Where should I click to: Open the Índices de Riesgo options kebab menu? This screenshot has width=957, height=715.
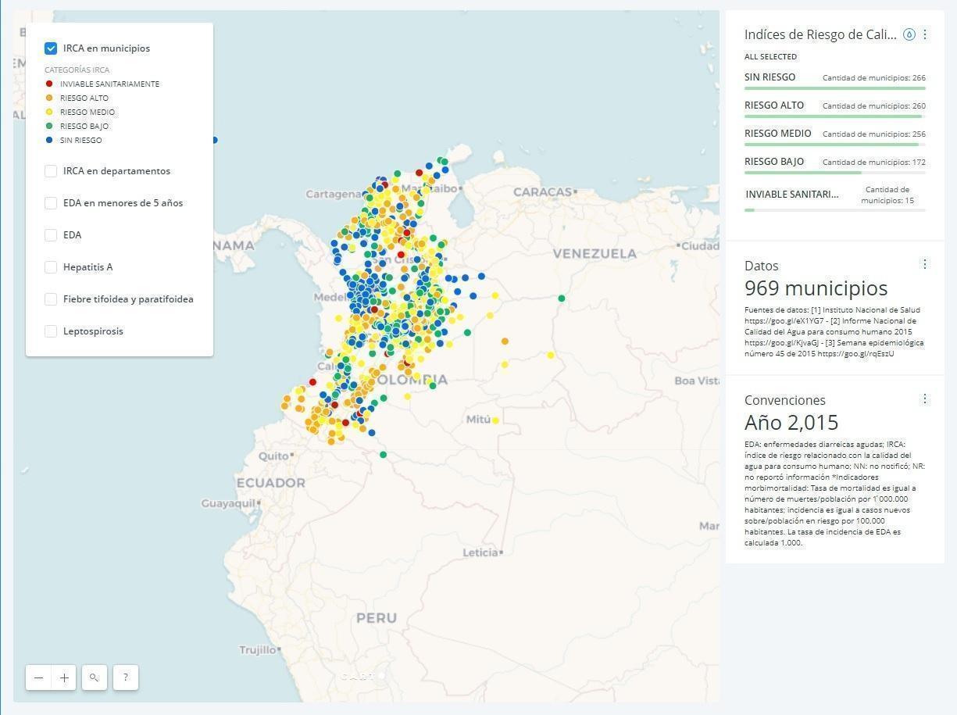tap(925, 34)
